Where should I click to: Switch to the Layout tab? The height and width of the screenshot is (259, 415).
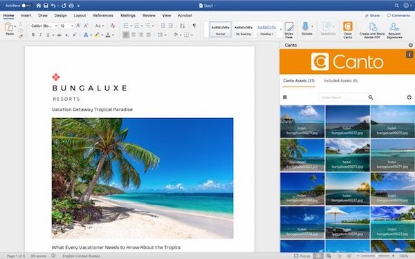(80, 16)
